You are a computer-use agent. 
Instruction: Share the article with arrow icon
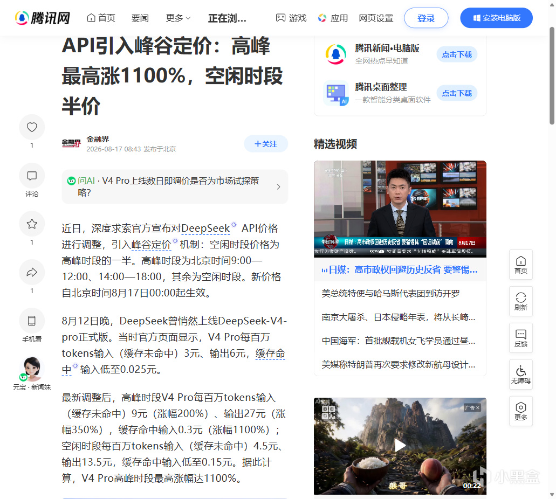[x=32, y=272]
